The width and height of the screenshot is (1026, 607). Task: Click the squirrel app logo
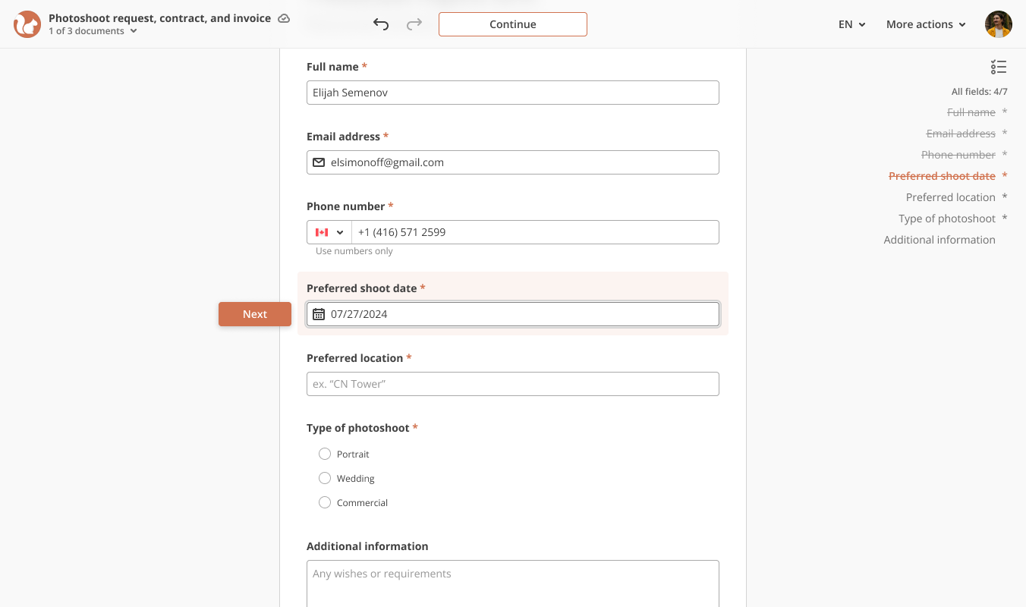coord(27,24)
